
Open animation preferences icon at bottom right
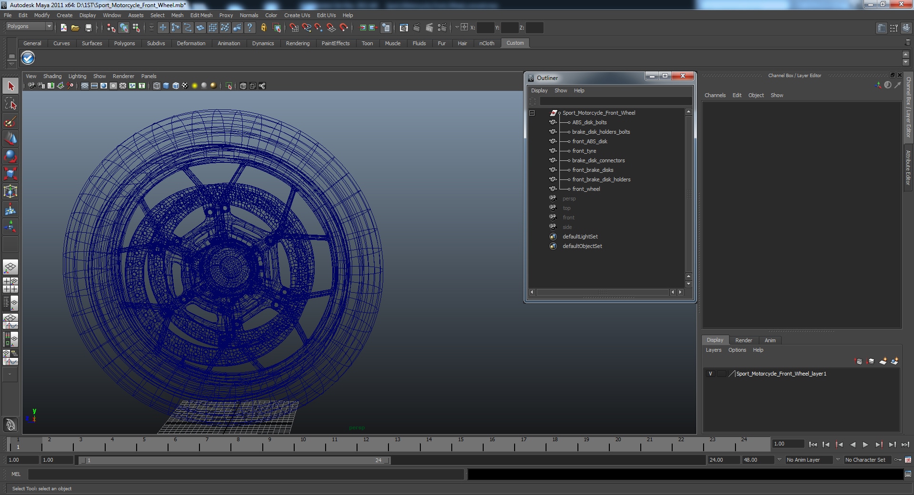908,460
